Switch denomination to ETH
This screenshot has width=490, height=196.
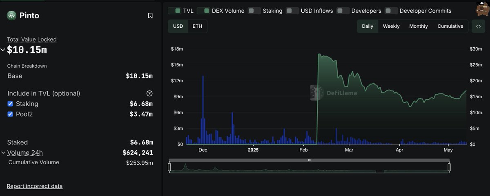[x=197, y=26]
